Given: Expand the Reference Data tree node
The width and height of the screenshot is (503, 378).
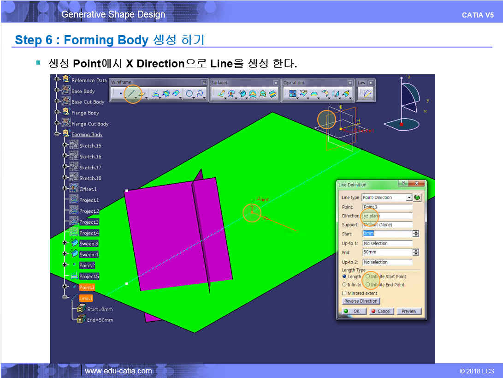Looking at the screenshot, I should pos(58,80).
